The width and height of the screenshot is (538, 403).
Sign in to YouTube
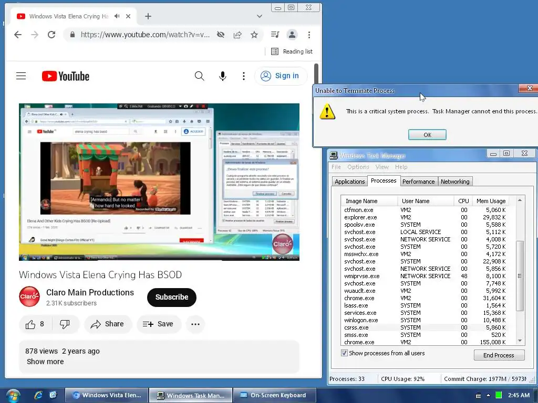tap(281, 76)
